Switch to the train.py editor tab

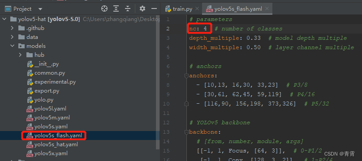tap(182, 9)
